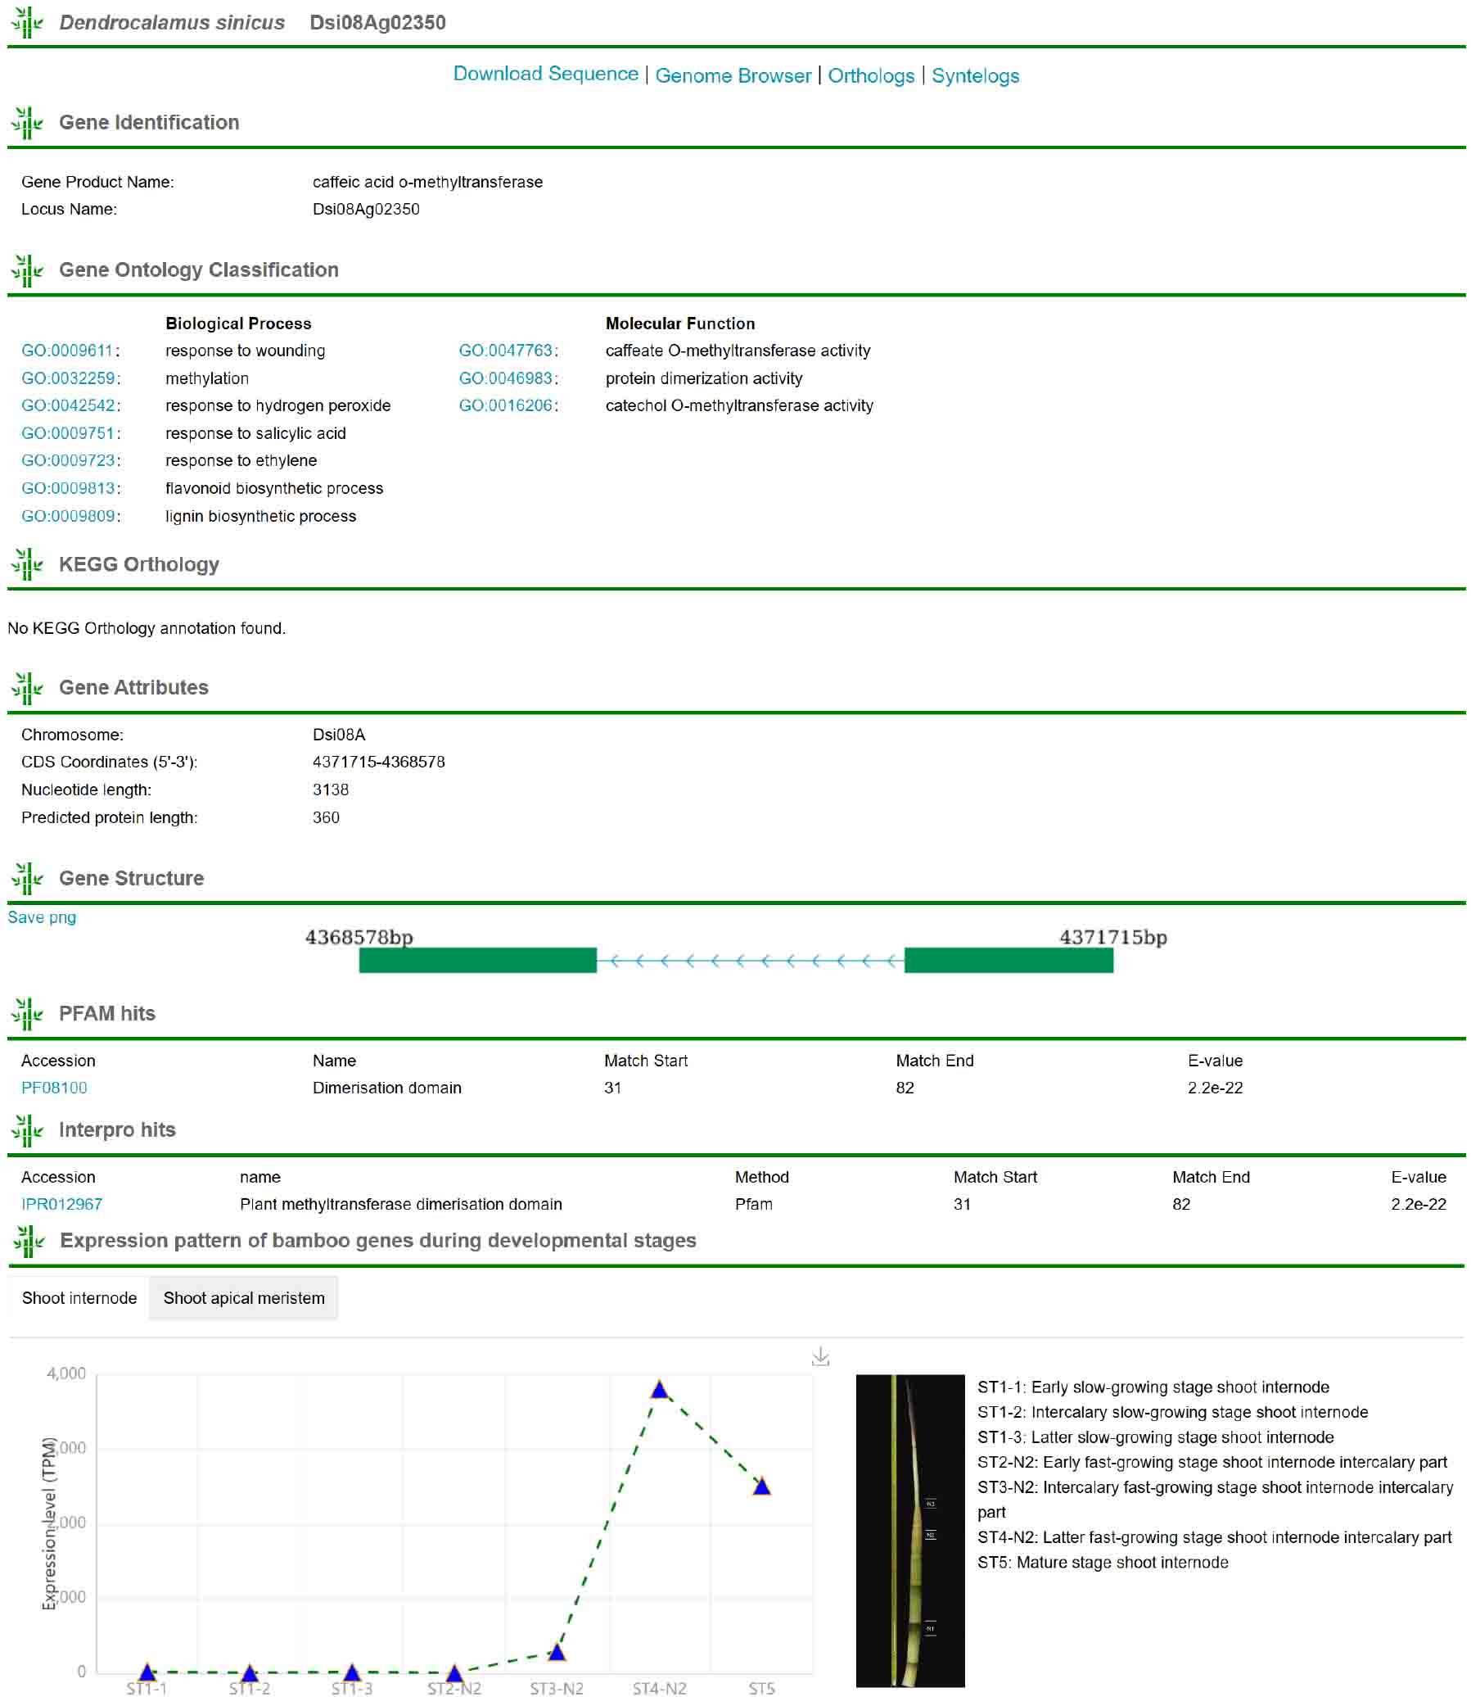Click the Dsi08Ag02350 title in page header
The width and height of the screenshot is (1471, 1706).
pyautogui.click(x=377, y=22)
